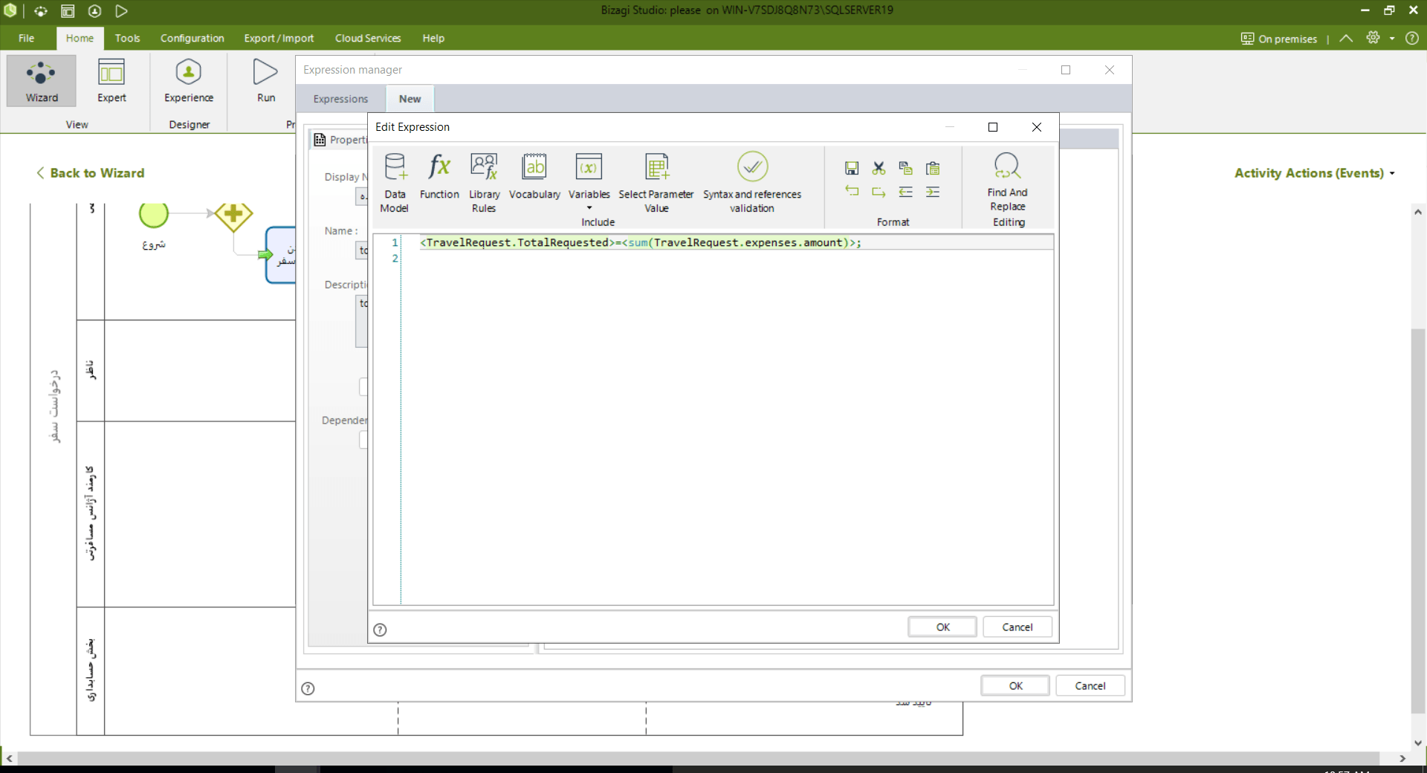Viewport: 1427px width, 773px height.
Task: Select the New tab in Expression manager
Action: tap(410, 99)
